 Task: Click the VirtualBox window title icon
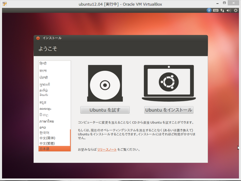pos(5,4)
